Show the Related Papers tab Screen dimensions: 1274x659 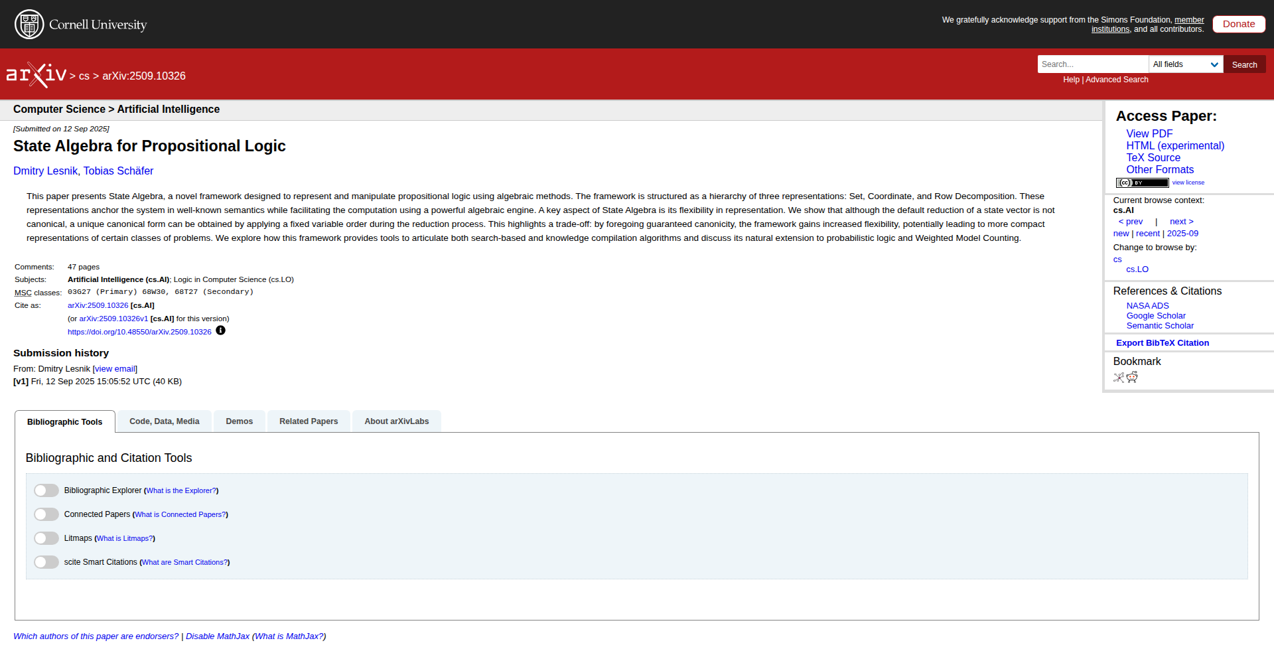(x=309, y=421)
